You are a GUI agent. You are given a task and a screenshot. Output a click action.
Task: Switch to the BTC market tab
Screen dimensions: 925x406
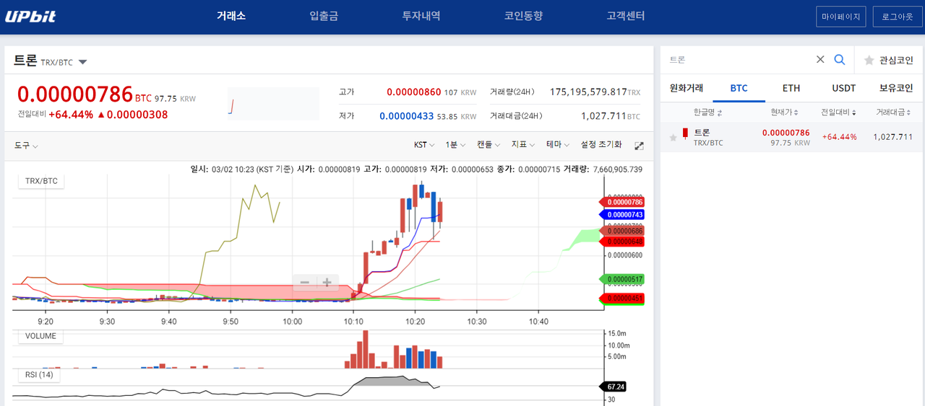click(x=739, y=88)
